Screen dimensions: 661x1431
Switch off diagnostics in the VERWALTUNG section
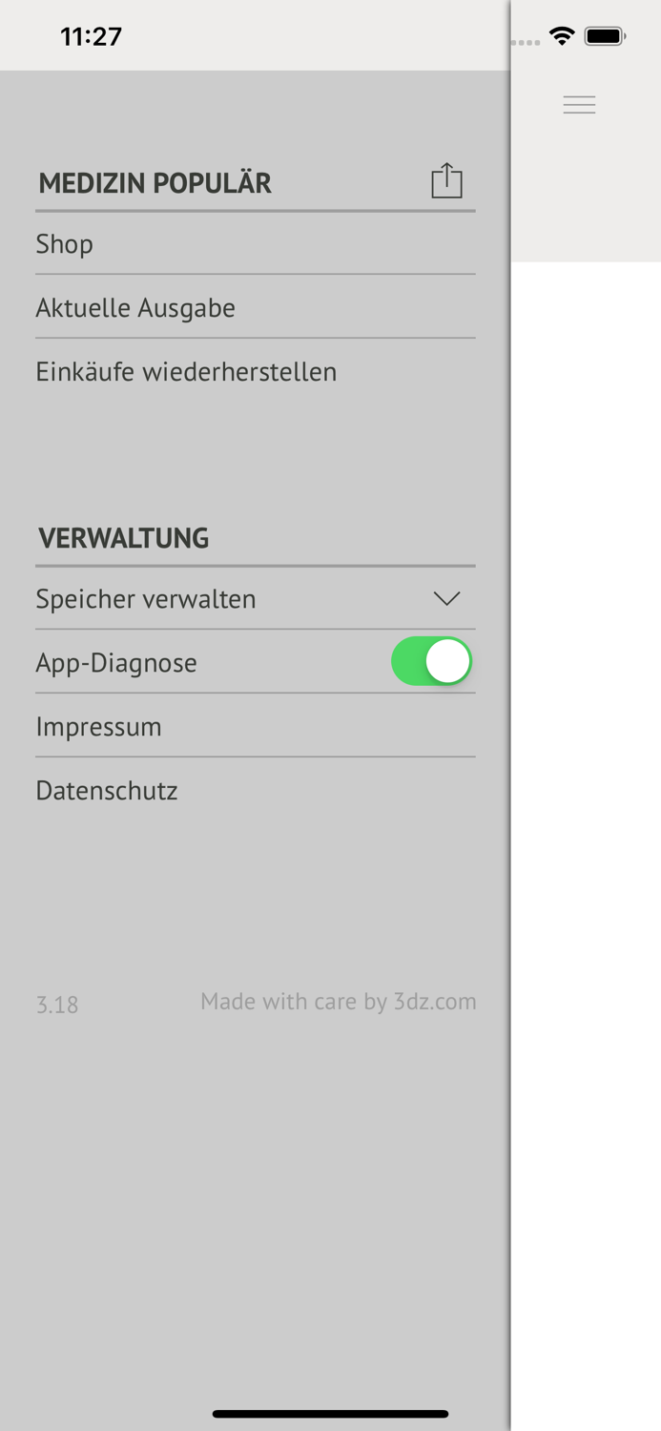431,660
